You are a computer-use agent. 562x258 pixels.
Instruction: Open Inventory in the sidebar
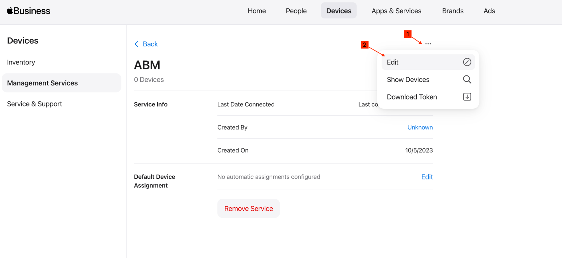[x=21, y=62]
